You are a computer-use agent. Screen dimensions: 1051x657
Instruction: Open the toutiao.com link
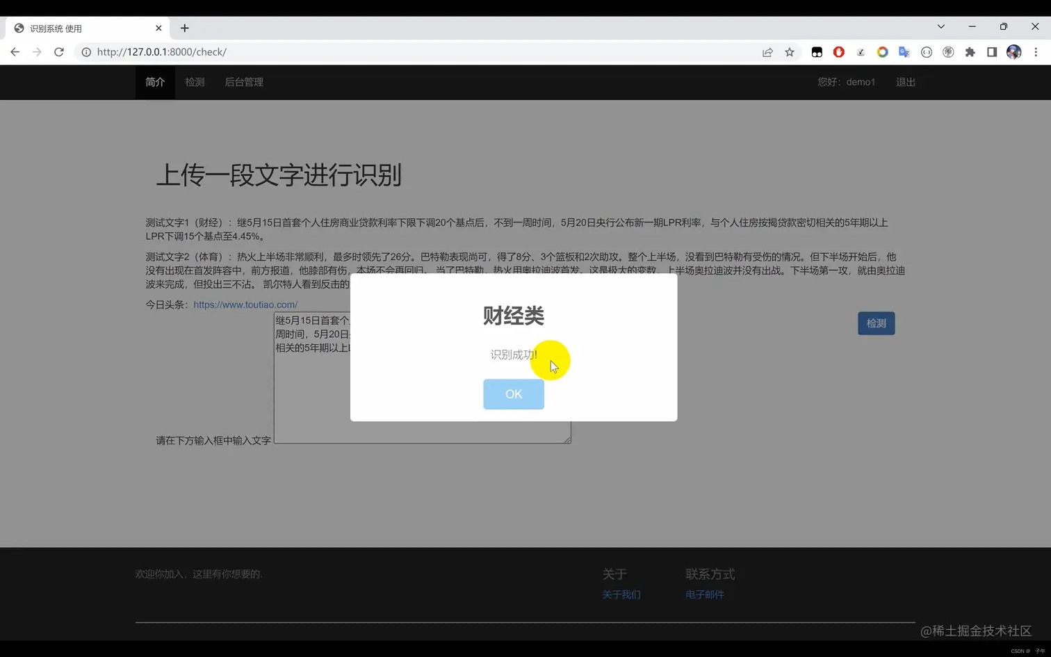coord(245,305)
